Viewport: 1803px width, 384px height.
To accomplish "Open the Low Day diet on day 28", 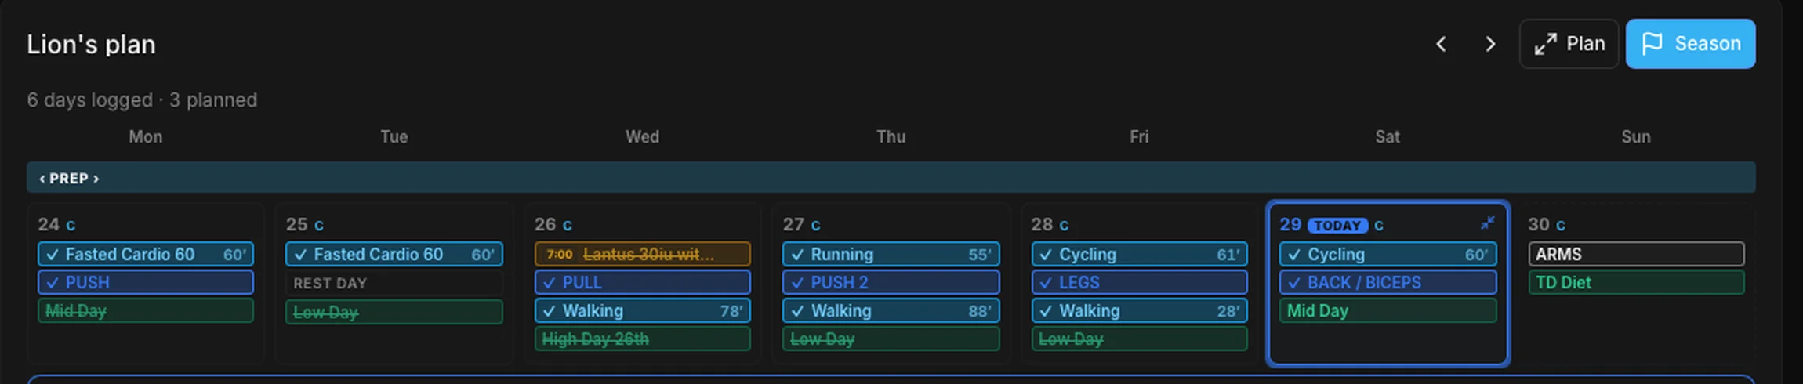I will 1139,339.
